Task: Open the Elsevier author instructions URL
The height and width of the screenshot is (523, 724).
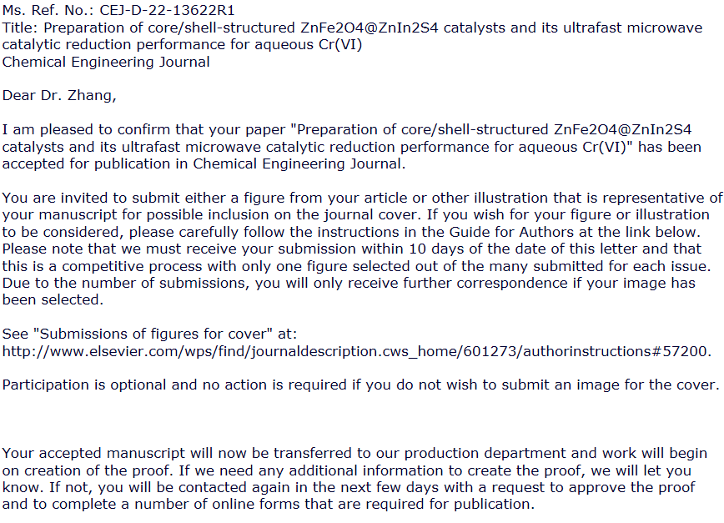Action: point(356,351)
